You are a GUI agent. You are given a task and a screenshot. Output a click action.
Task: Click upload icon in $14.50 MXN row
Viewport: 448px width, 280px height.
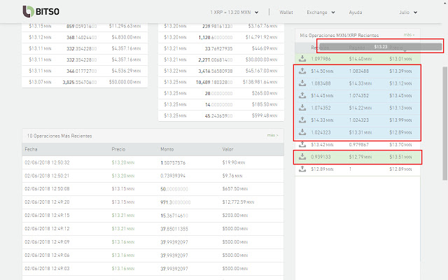(x=302, y=72)
